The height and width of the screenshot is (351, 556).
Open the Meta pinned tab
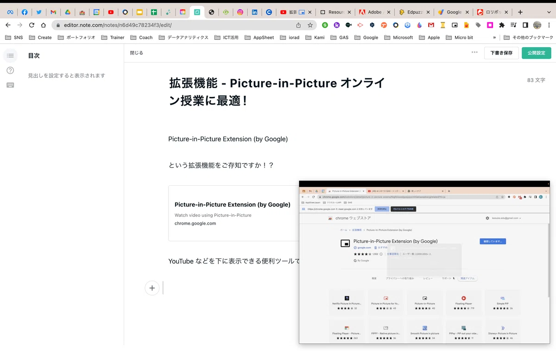pos(10,12)
